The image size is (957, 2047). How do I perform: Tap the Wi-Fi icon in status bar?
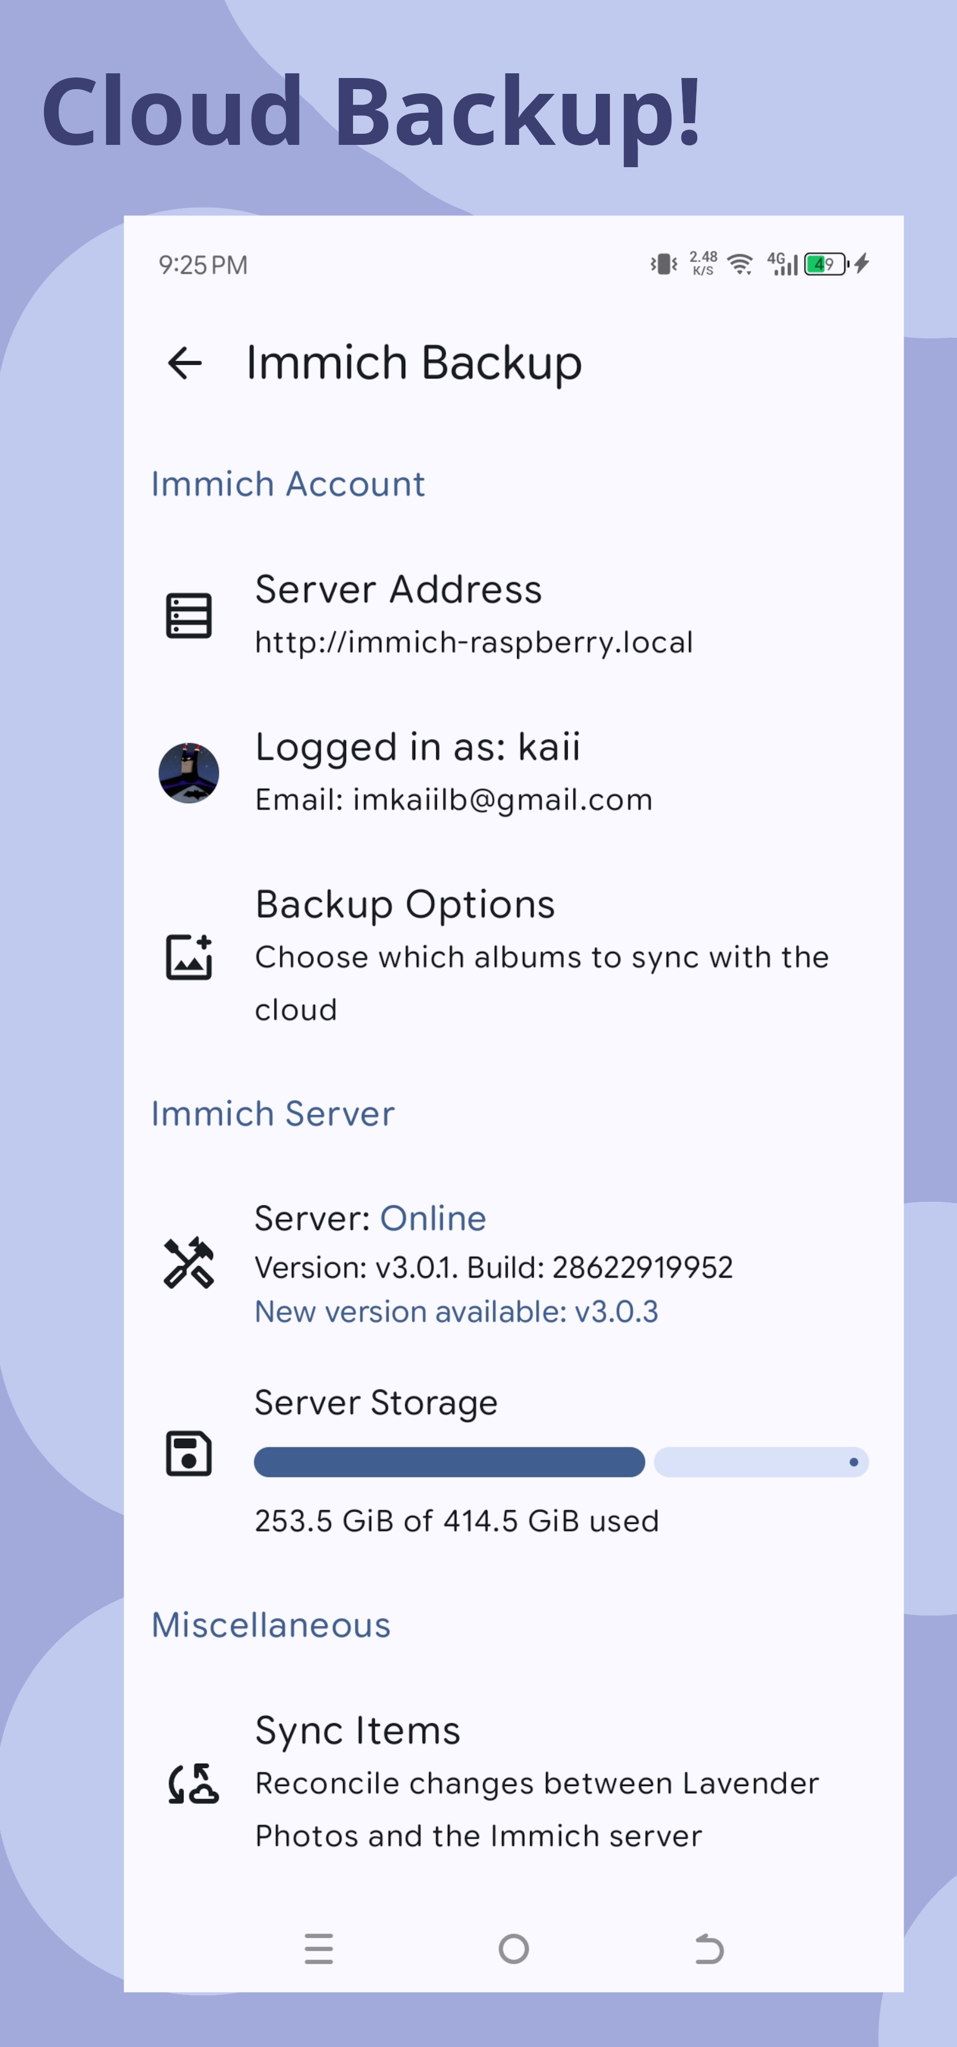(x=740, y=264)
